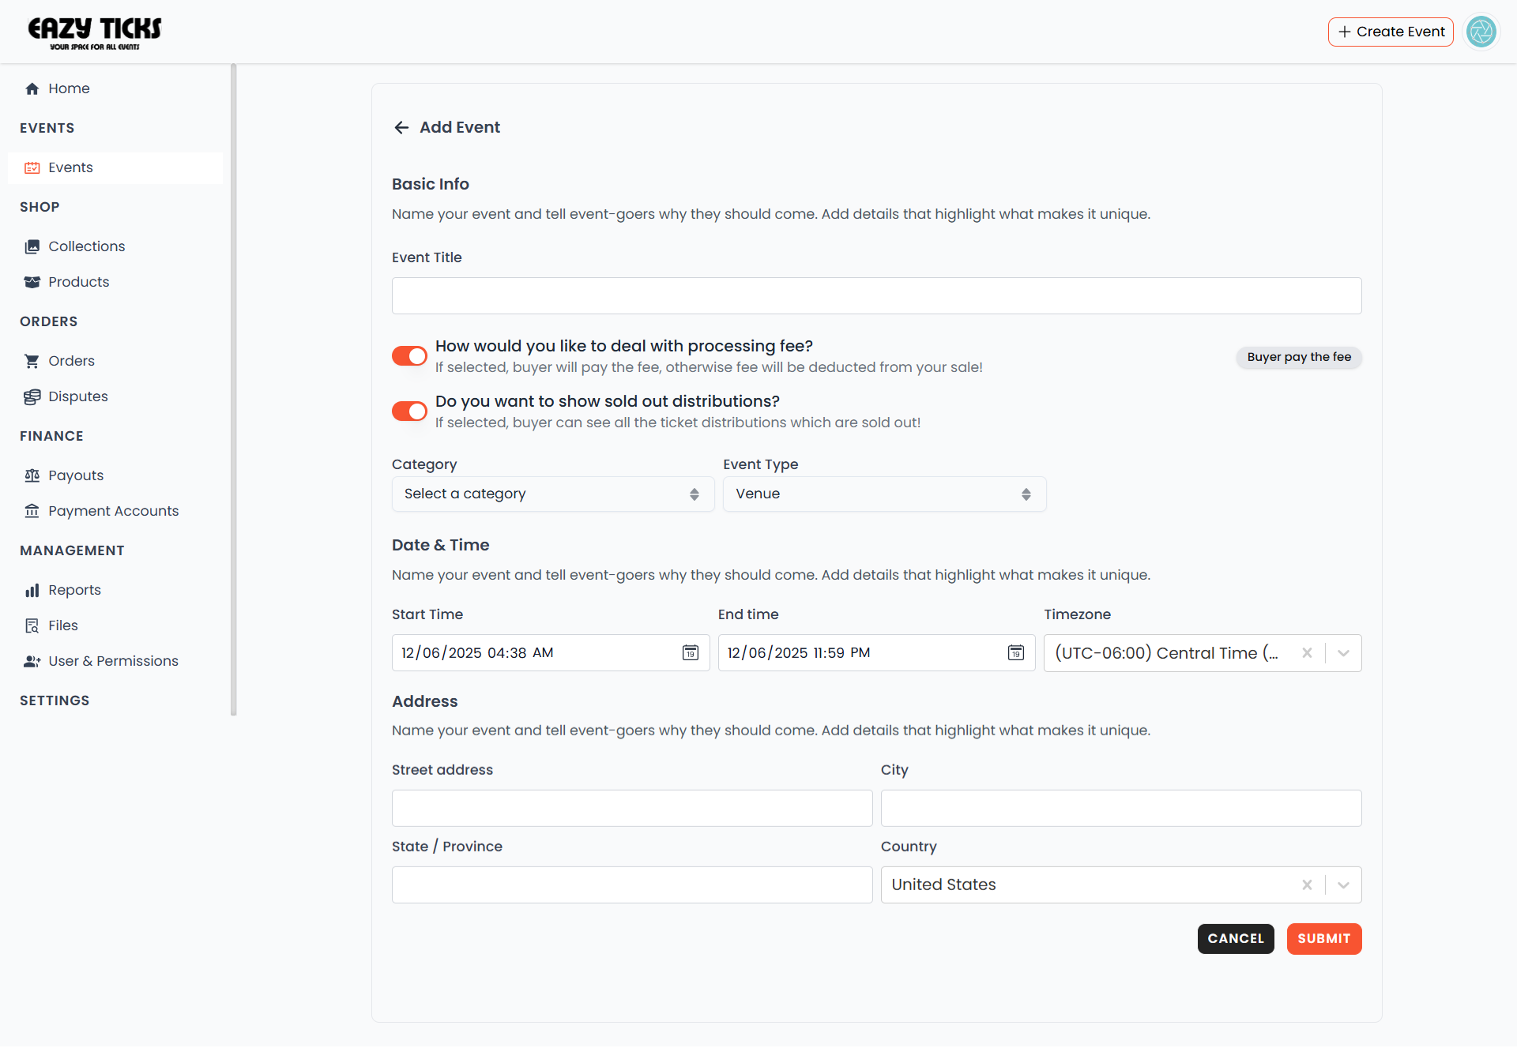The image size is (1517, 1048).
Task: Select Disputes in the sidebar
Action: coord(32,396)
